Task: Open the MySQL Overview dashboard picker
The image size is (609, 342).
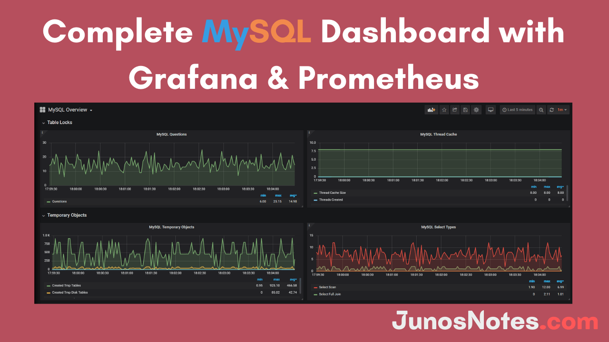Action: pyautogui.click(x=70, y=110)
